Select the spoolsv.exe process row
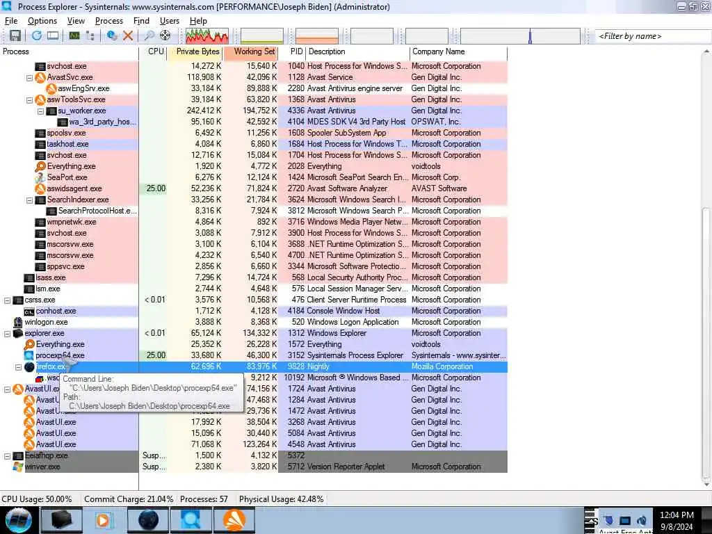 [x=253, y=133]
